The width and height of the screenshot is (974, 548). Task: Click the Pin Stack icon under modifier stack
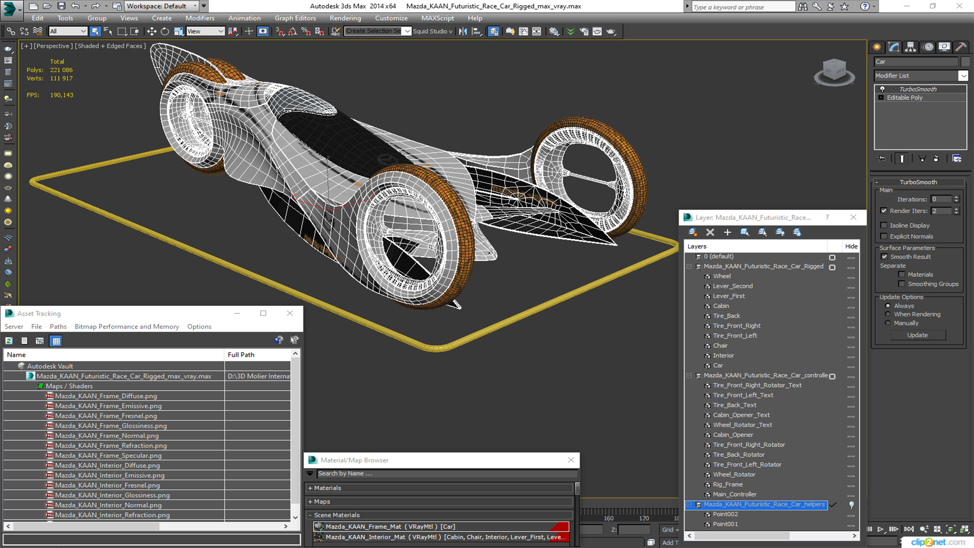pos(882,159)
